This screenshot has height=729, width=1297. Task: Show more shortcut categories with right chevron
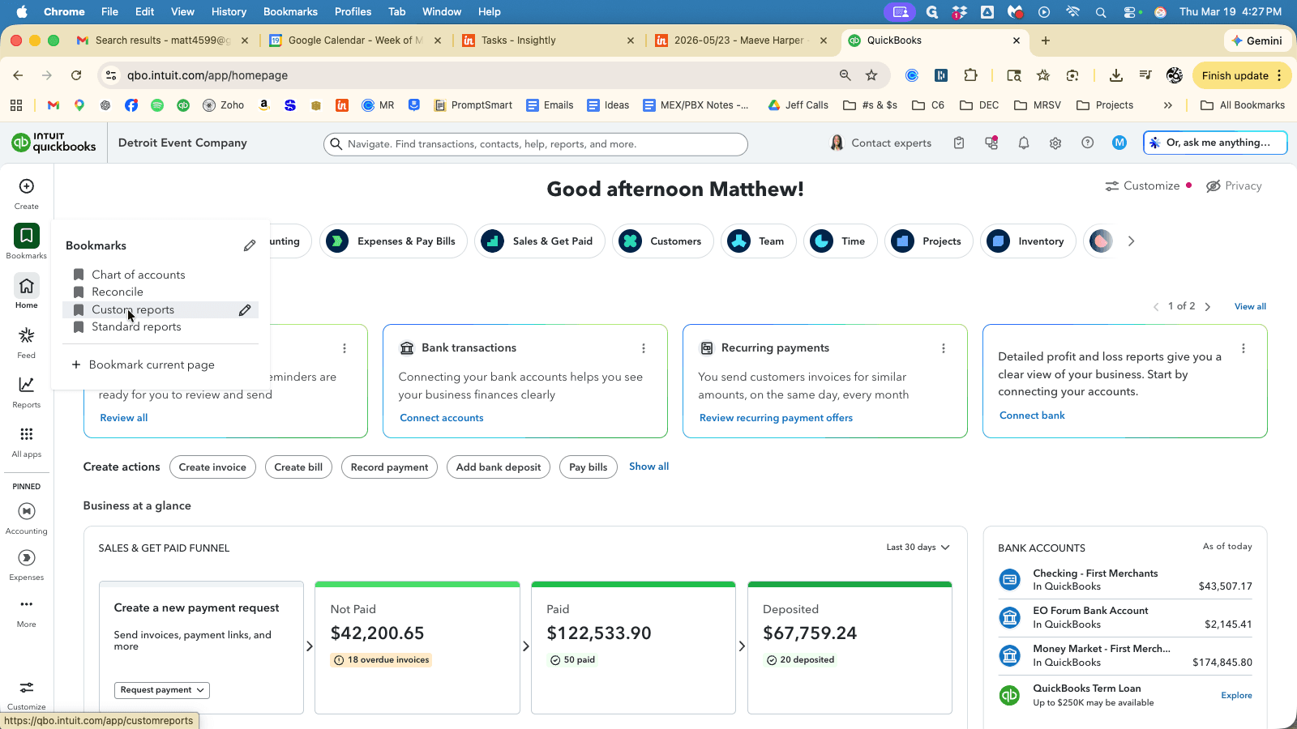tap(1131, 241)
